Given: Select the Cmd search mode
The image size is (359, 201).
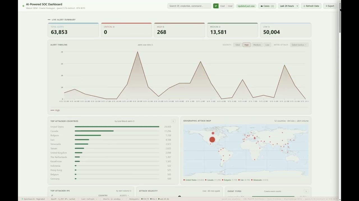Looking at the screenshot, I should coord(230,6).
